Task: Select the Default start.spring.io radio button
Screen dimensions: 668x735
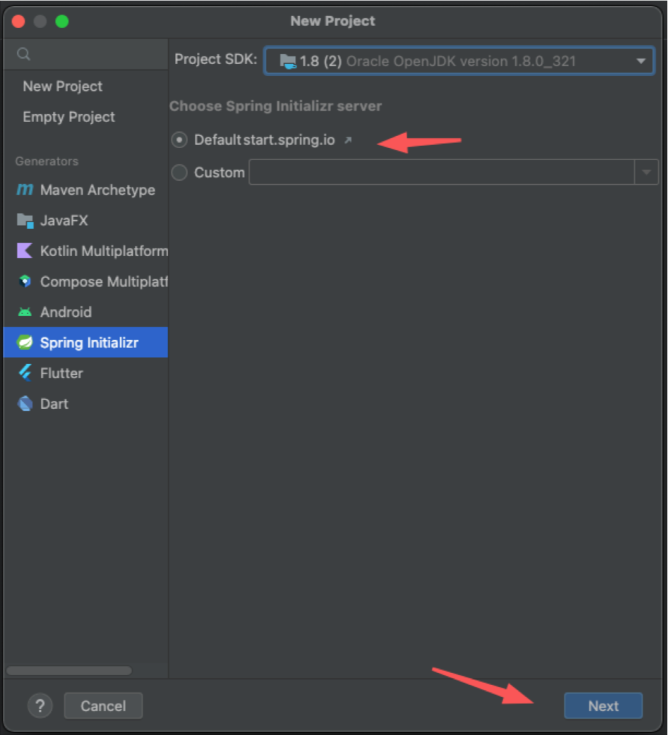Action: point(179,140)
